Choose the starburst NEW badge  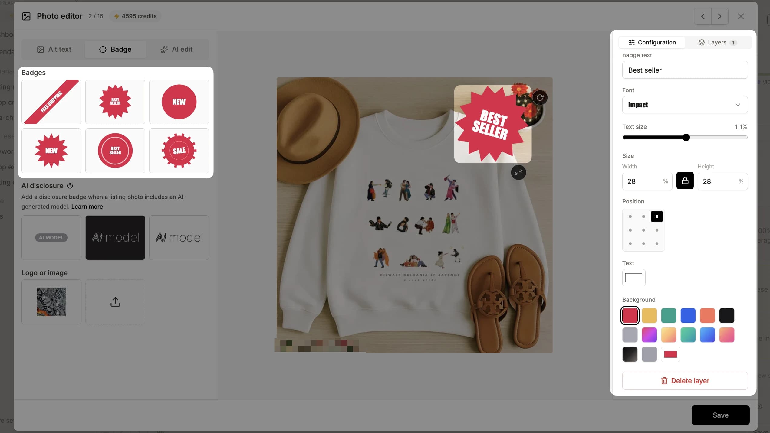51,151
